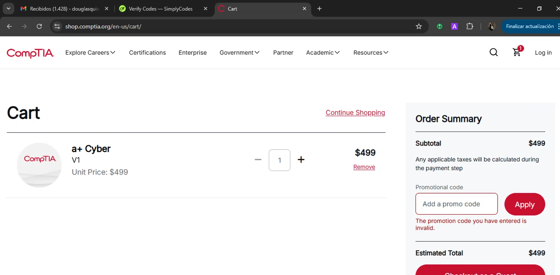Viewport: 560px width, 275px height.
Task: Bookmark this page with the star icon
Action: click(x=419, y=26)
